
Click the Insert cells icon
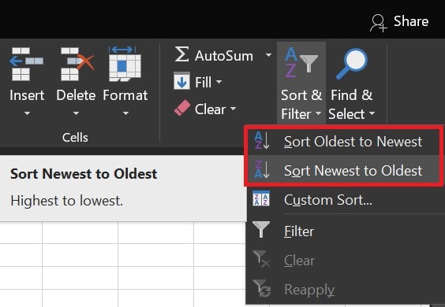[x=26, y=64]
